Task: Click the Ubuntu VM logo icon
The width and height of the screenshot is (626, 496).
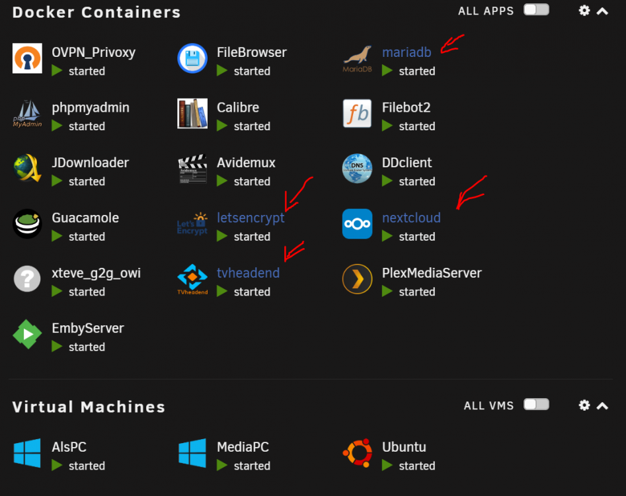Action: click(x=358, y=453)
